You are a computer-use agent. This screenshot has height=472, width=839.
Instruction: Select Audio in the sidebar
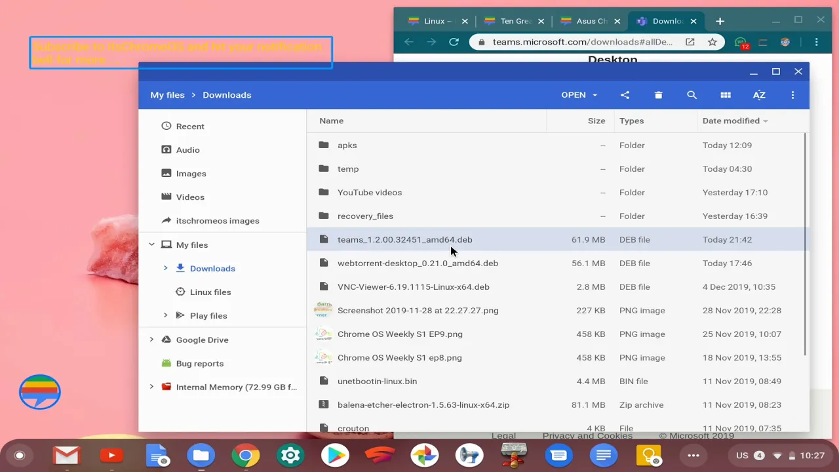coord(223,149)
